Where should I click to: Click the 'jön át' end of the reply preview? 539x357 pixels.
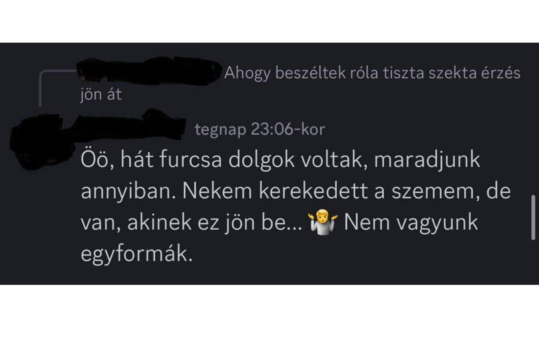[101, 94]
